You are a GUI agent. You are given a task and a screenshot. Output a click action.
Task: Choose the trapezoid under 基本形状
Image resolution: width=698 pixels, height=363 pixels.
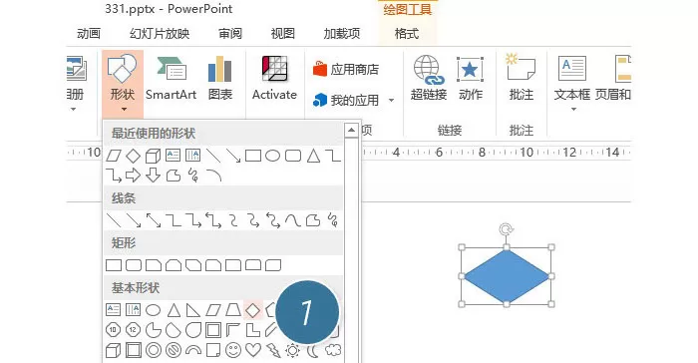click(233, 310)
